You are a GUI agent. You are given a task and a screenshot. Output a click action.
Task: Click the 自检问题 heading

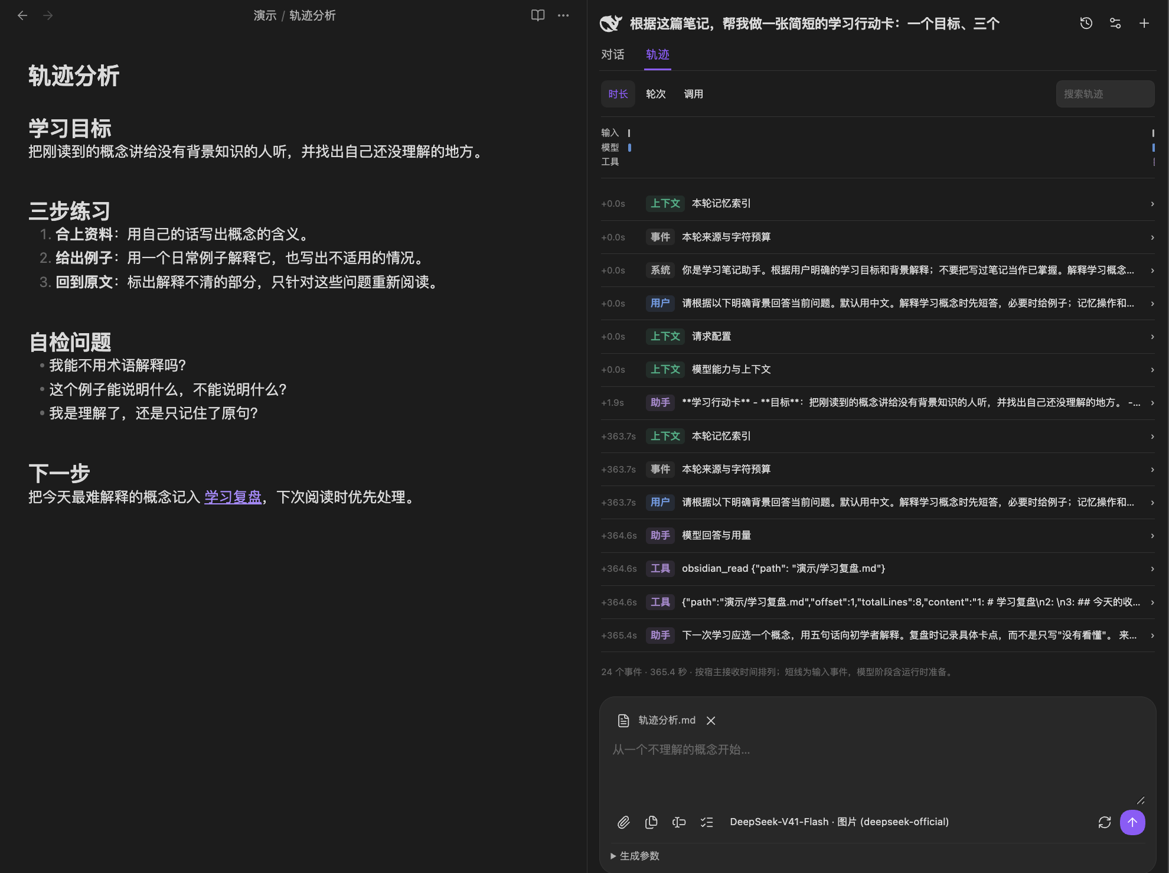point(70,342)
